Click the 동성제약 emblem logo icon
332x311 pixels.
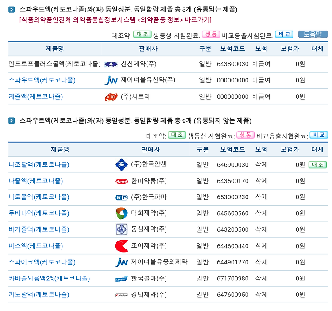pos(122,229)
